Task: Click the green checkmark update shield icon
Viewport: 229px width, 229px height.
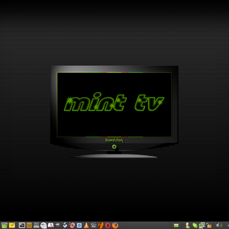Action: pyautogui.click(x=195, y=226)
